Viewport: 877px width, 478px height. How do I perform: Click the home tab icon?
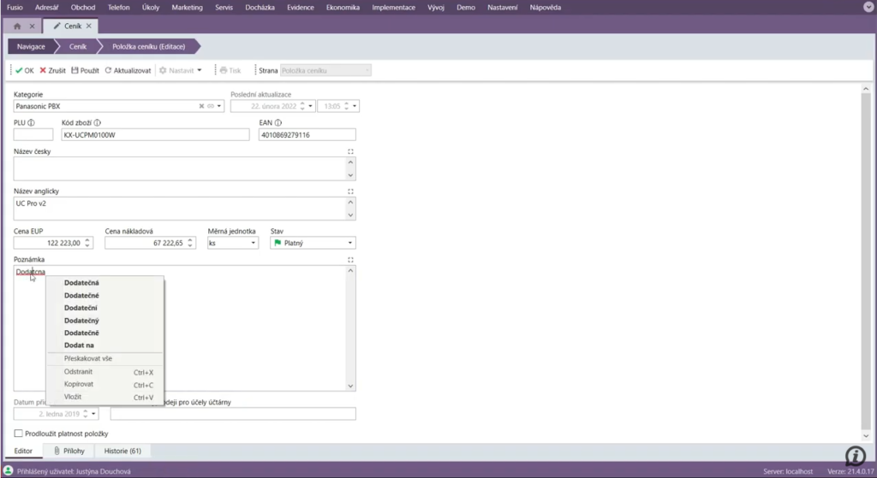[x=17, y=27]
